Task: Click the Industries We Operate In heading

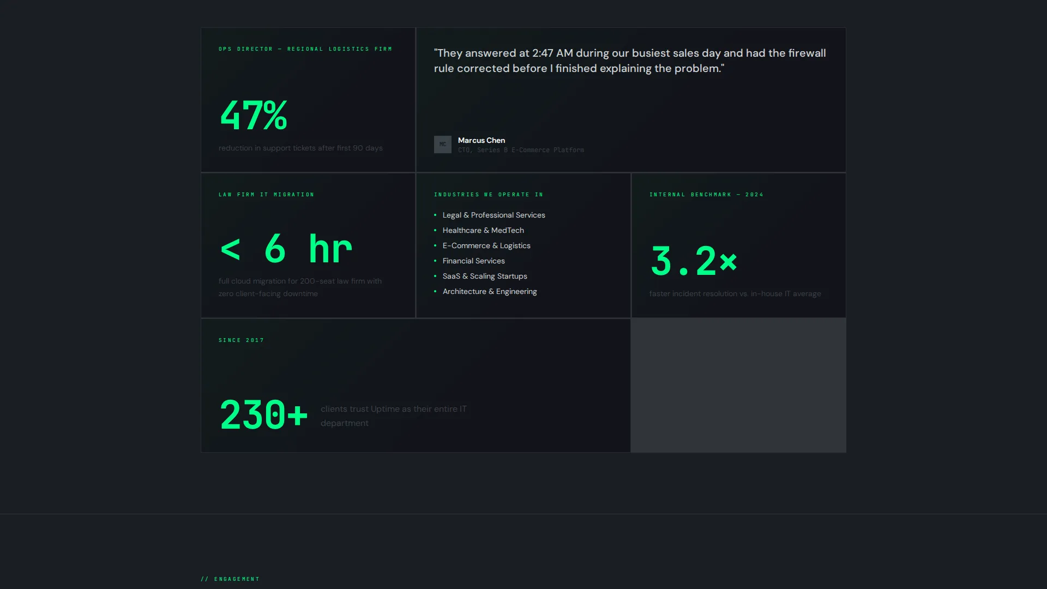Action: tap(489, 195)
